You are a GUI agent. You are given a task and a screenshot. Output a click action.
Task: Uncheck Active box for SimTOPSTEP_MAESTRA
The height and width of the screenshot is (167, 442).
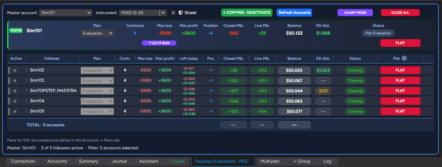[15, 91]
